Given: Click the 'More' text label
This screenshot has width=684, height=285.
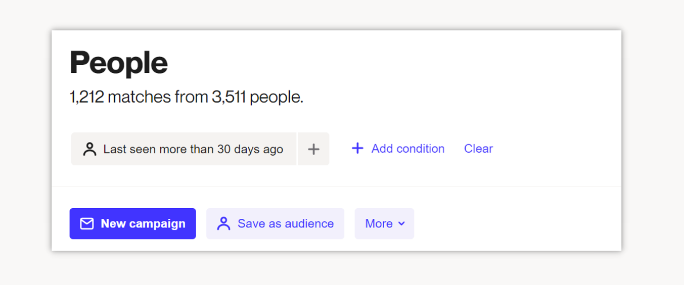Looking at the screenshot, I should pos(378,223).
